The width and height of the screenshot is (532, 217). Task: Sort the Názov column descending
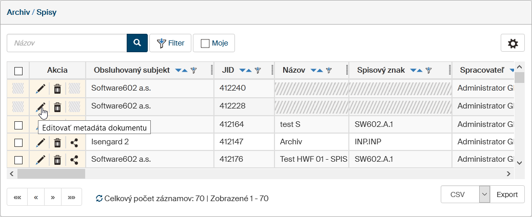(x=312, y=71)
